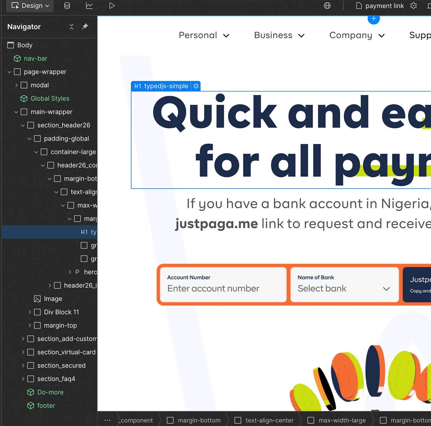This screenshot has height=426, width=431.
Task: Click the Body element icon
Action: point(10,45)
